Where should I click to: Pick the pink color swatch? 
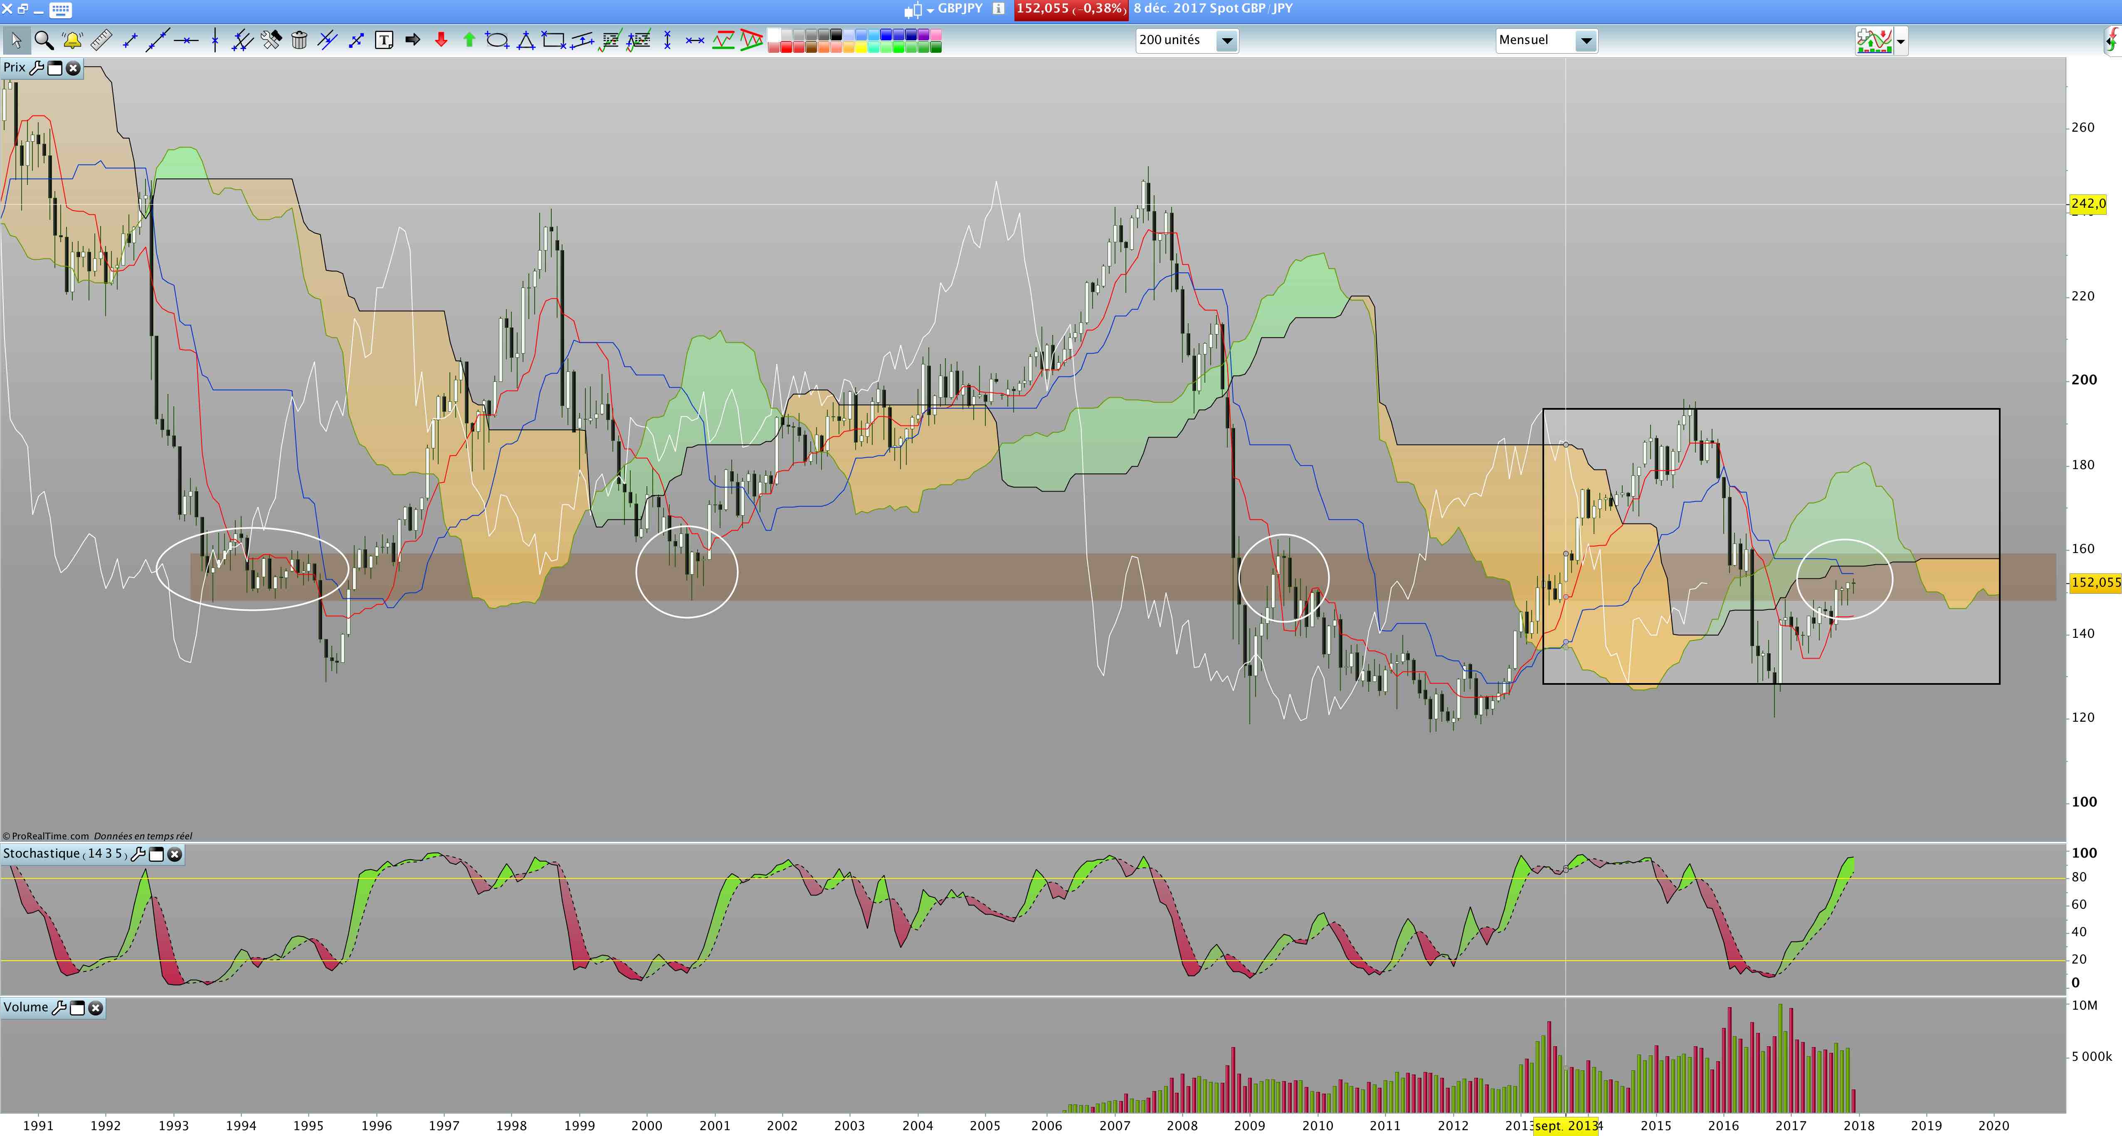click(935, 34)
